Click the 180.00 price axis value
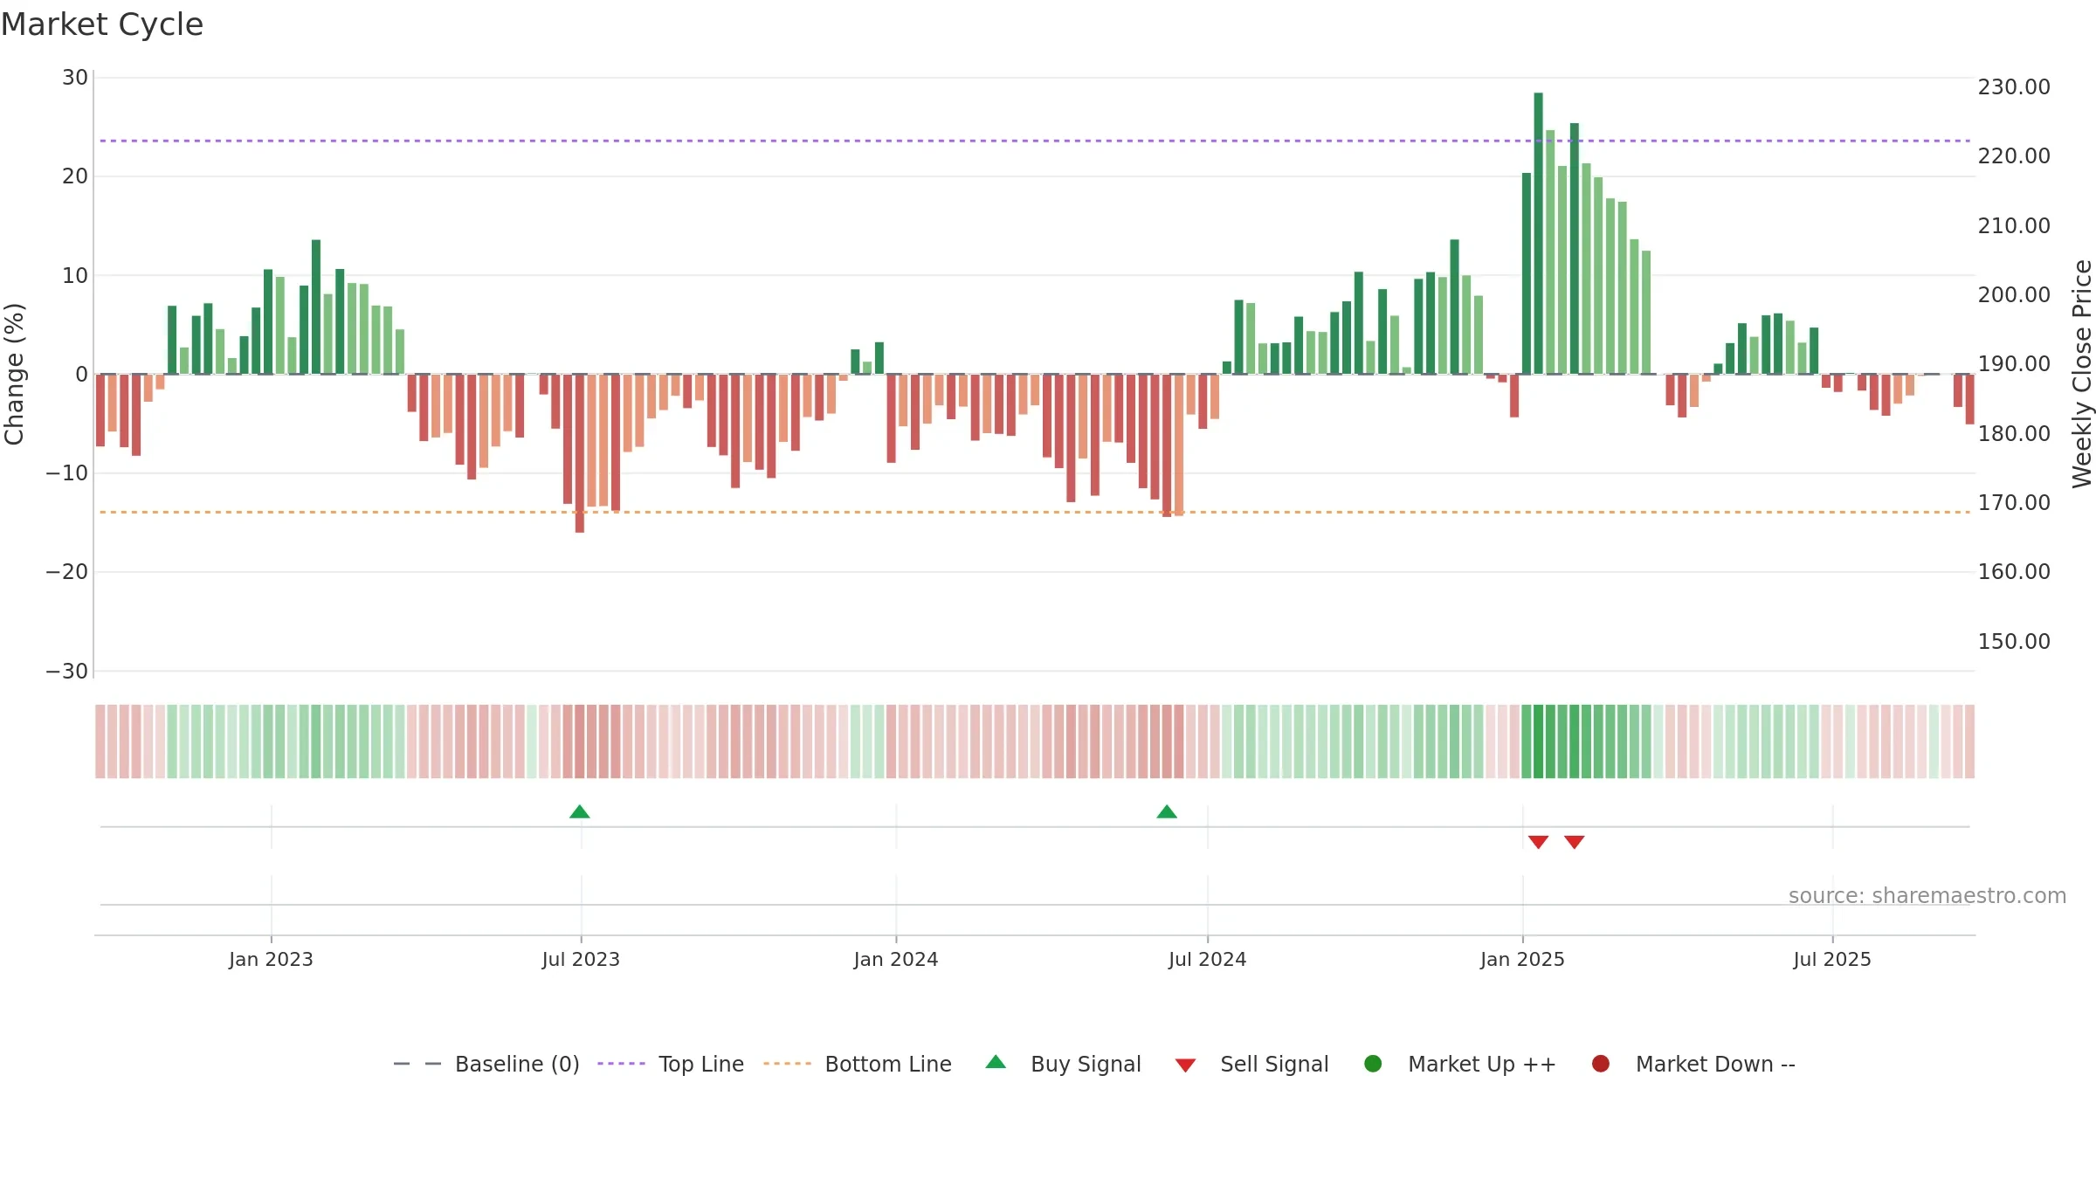The image size is (2096, 1179). point(2014,434)
